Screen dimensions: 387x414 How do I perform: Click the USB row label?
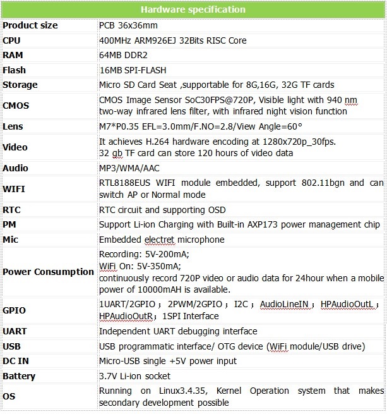pyautogui.click(x=12, y=346)
